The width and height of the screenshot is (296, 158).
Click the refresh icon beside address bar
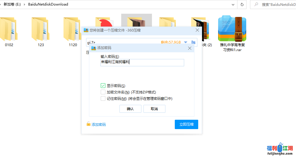(242, 4)
